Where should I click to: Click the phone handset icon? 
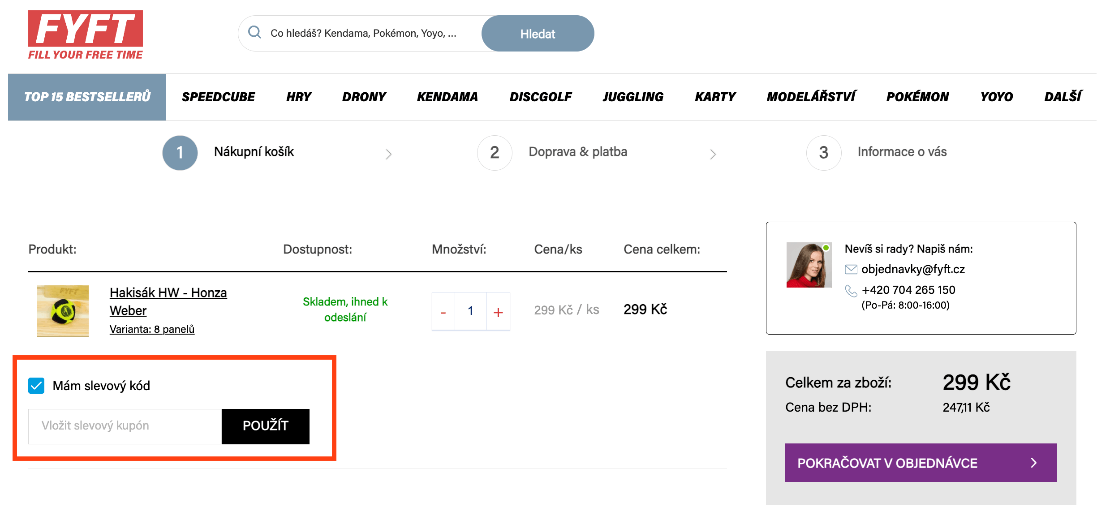[x=851, y=291]
